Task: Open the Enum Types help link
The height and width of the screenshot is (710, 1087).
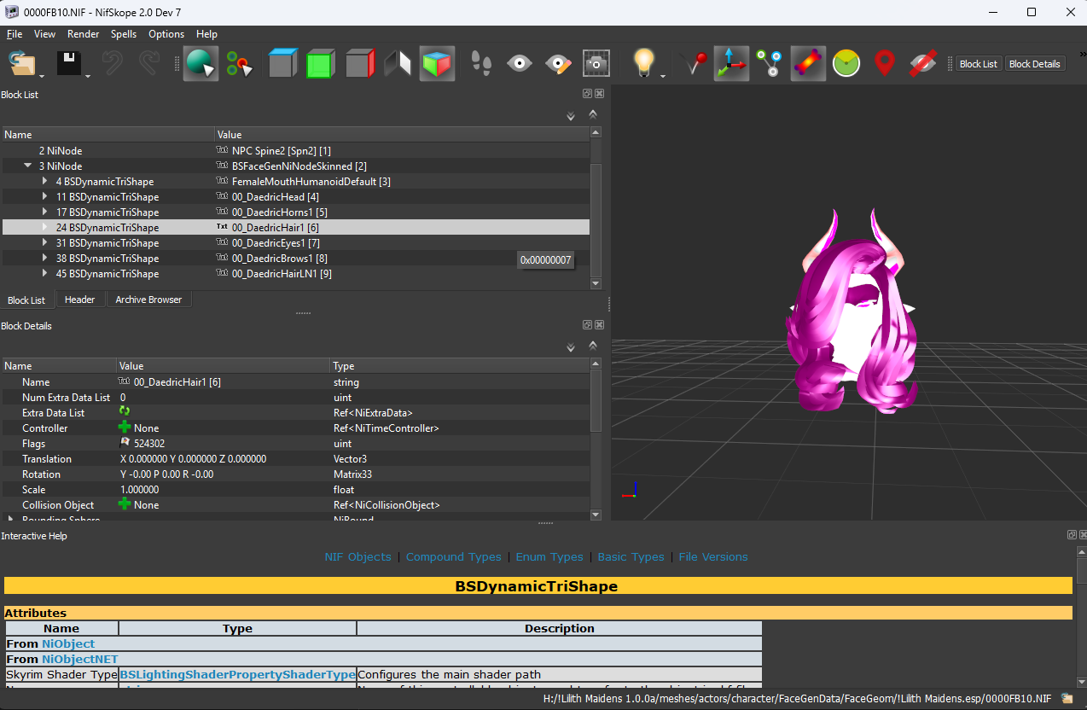Action: tap(549, 556)
